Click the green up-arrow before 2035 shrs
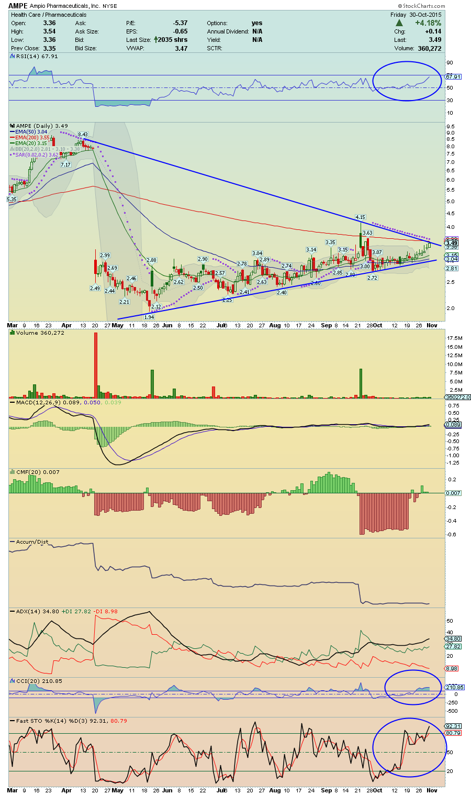Image resolution: width=471 pixels, height=795 pixels. pos(156,40)
